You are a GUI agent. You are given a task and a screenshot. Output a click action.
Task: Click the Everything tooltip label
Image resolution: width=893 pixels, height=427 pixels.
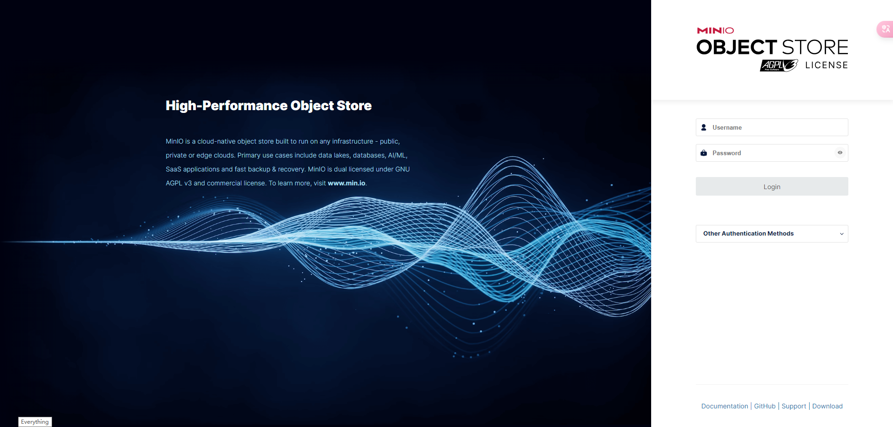pos(35,422)
